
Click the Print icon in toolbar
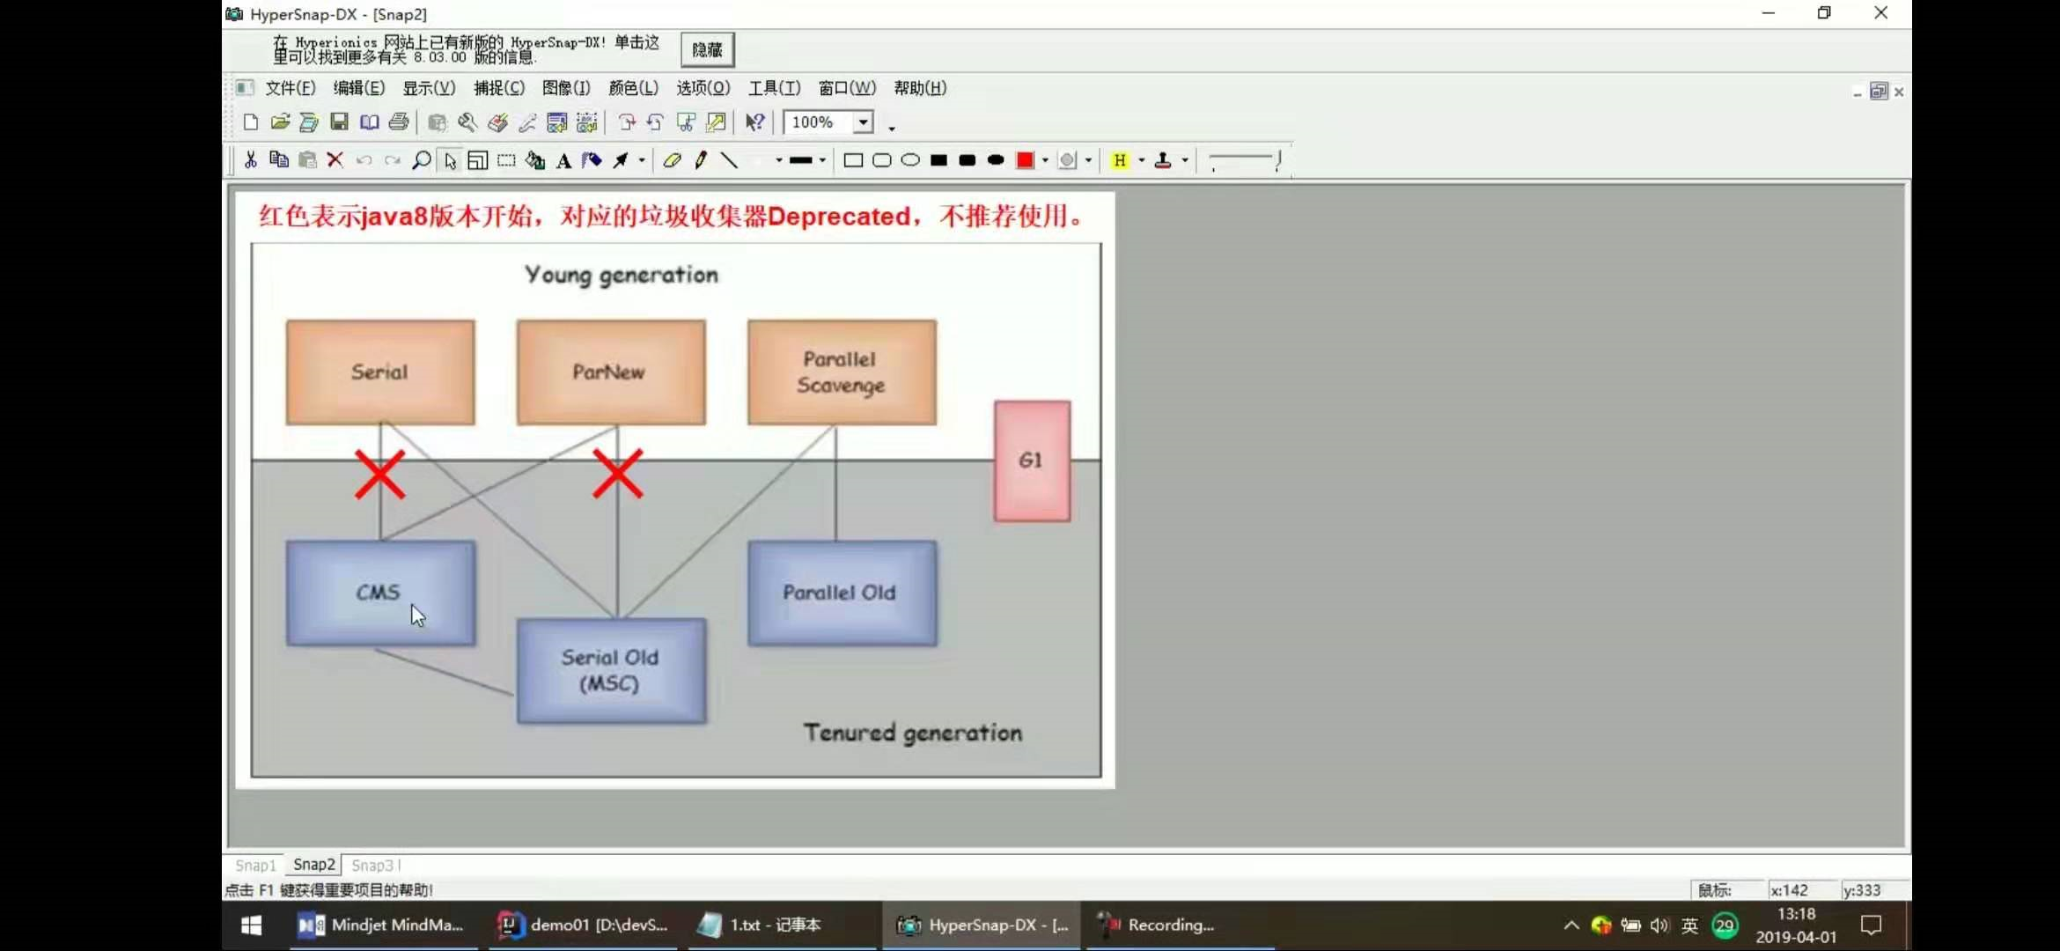[x=399, y=122]
